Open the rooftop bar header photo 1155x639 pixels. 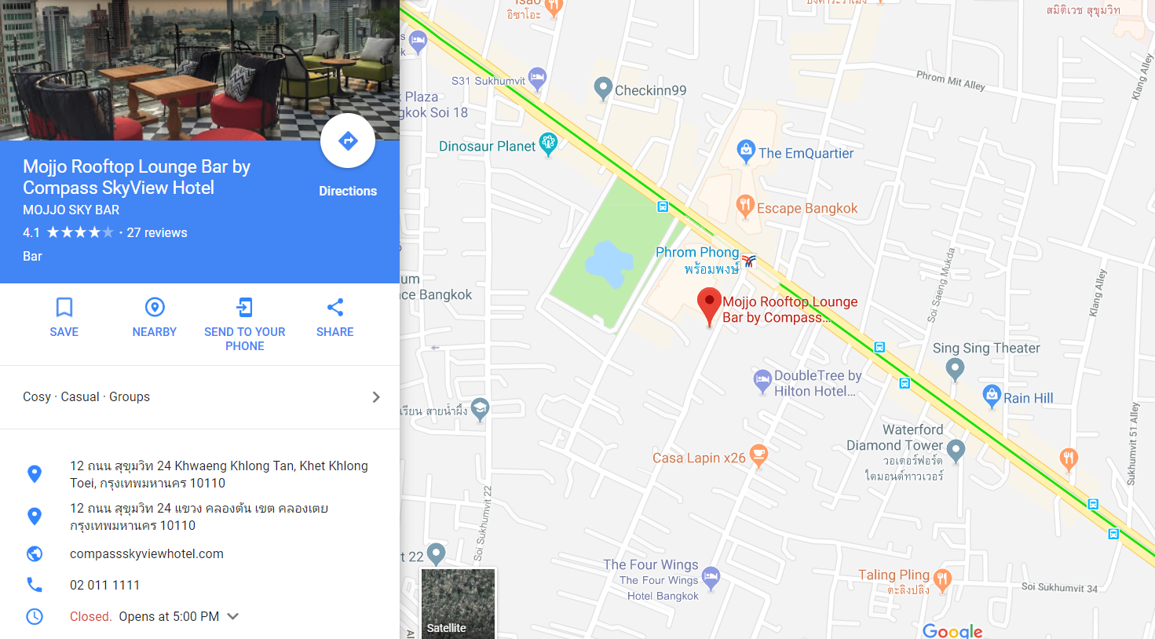pos(199,70)
